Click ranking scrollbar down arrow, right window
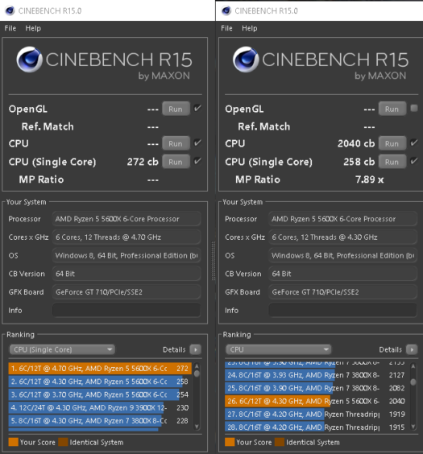This screenshot has height=454, width=423. [413, 426]
